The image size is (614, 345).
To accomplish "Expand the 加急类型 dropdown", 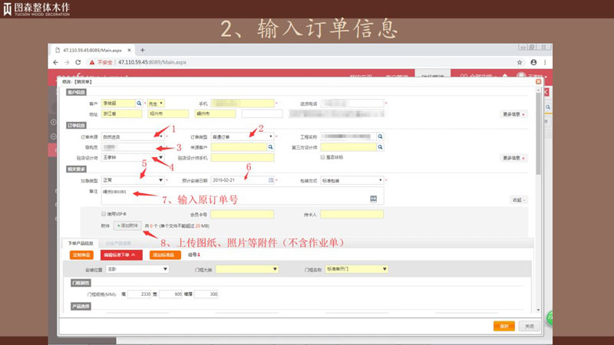I will [162, 180].
